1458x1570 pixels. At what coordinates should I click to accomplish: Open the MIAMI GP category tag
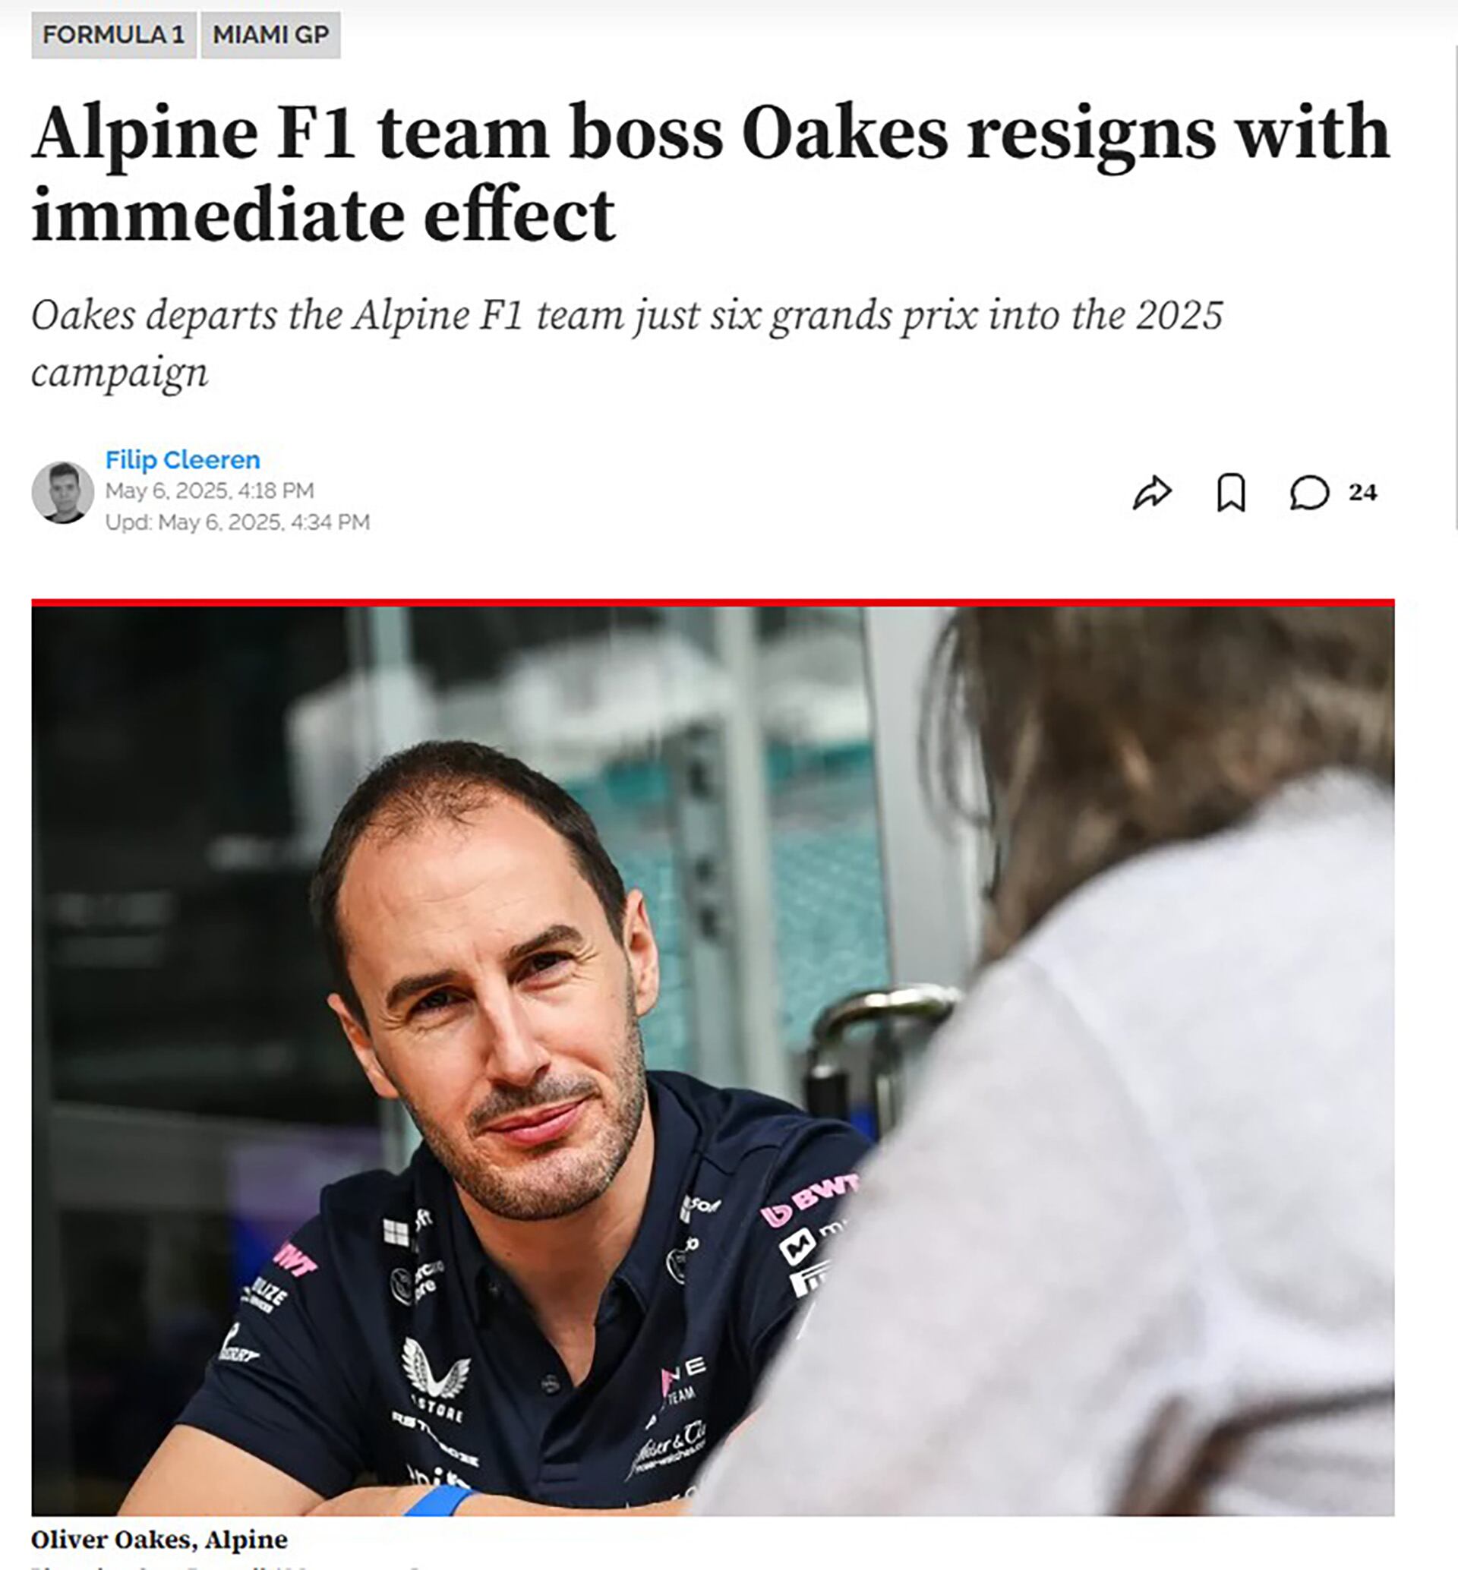tap(270, 33)
